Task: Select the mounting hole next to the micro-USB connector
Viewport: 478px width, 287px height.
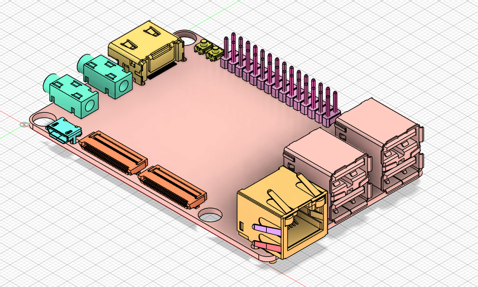Action: 43,120
